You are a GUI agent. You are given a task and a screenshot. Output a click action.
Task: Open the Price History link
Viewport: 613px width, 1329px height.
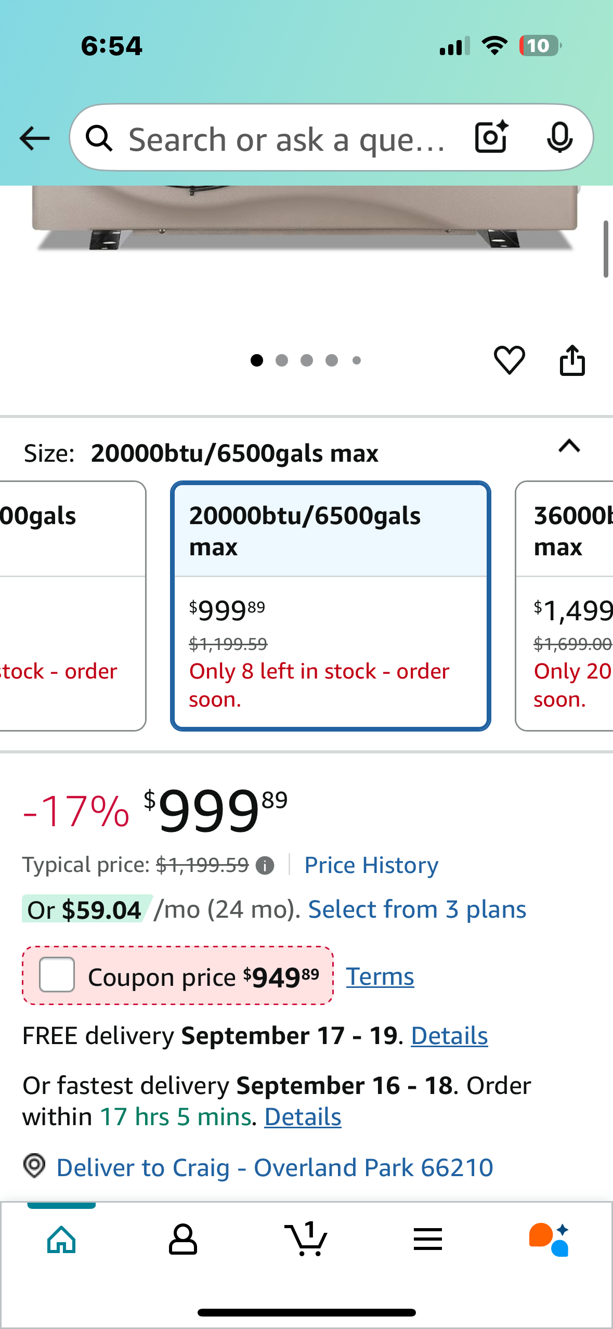click(x=371, y=865)
